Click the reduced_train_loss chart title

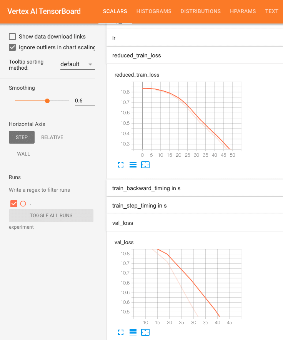137,75
